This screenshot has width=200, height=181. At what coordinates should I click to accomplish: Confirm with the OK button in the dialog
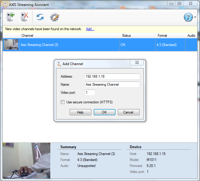click(104, 112)
